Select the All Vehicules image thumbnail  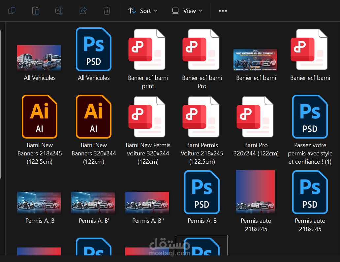point(39,58)
